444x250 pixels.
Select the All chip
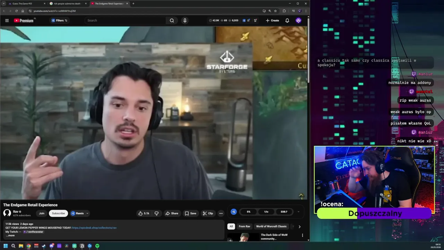[231, 226]
